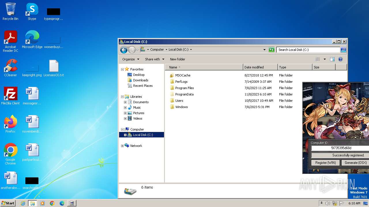Select the typesprogr... desktop file
This screenshot has height=207, width=369.
click(54, 14)
